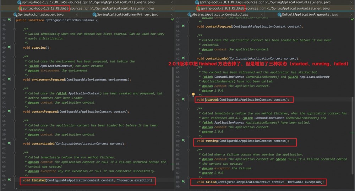Switch to the 2.0.1 SpringApplicationRunListeners.java tab
Screen dimensions: 355x191
pos(264,2)
